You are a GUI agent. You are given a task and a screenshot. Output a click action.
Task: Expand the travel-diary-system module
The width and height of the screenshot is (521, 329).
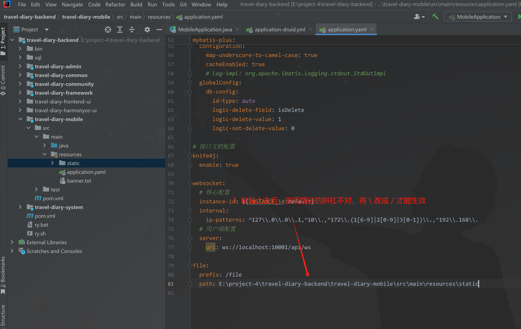coord(20,207)
